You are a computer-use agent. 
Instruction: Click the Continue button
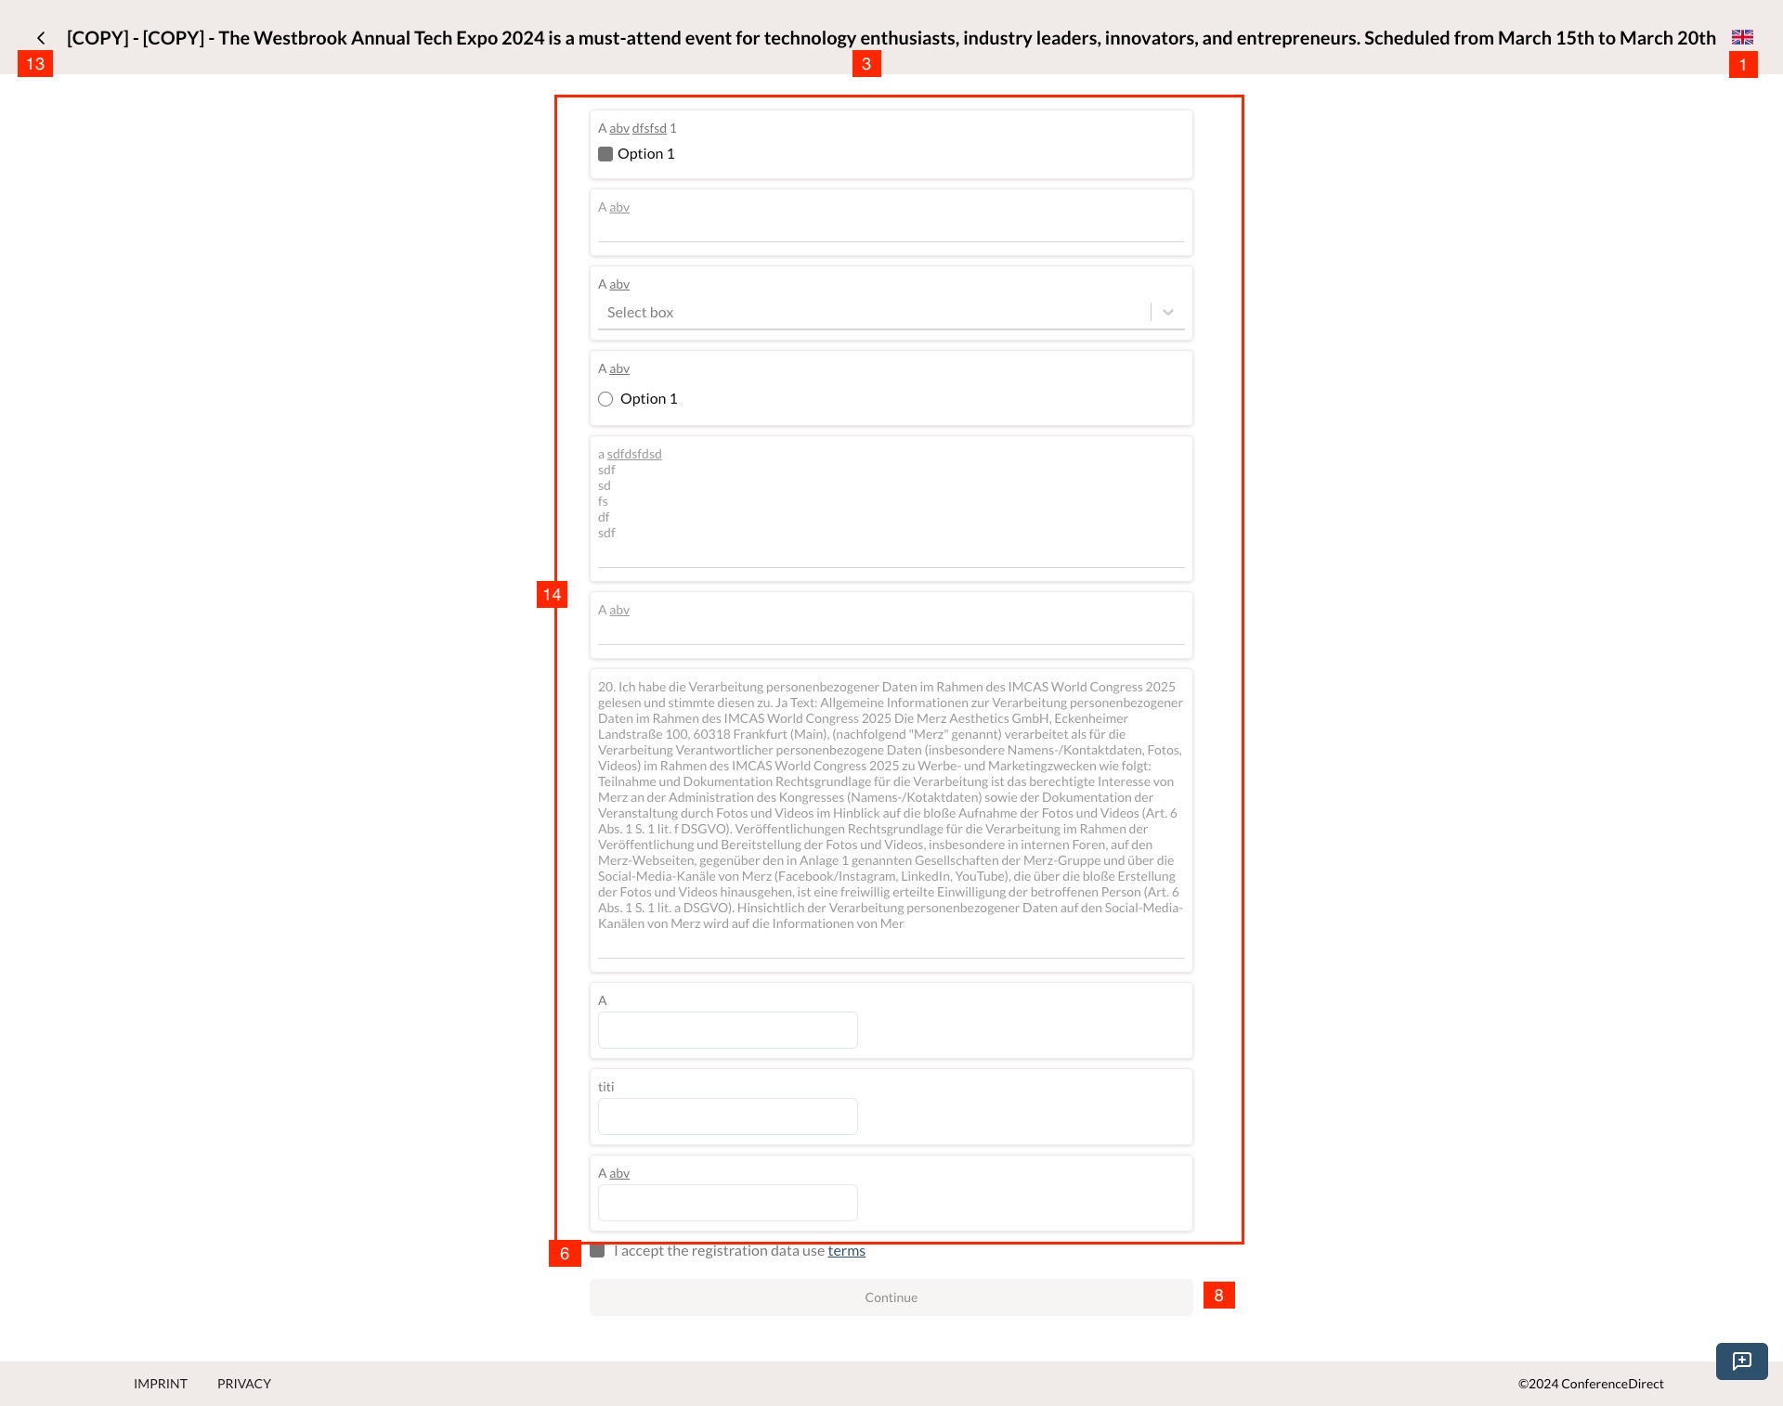pyautogui.click(x=890, y=1296)
